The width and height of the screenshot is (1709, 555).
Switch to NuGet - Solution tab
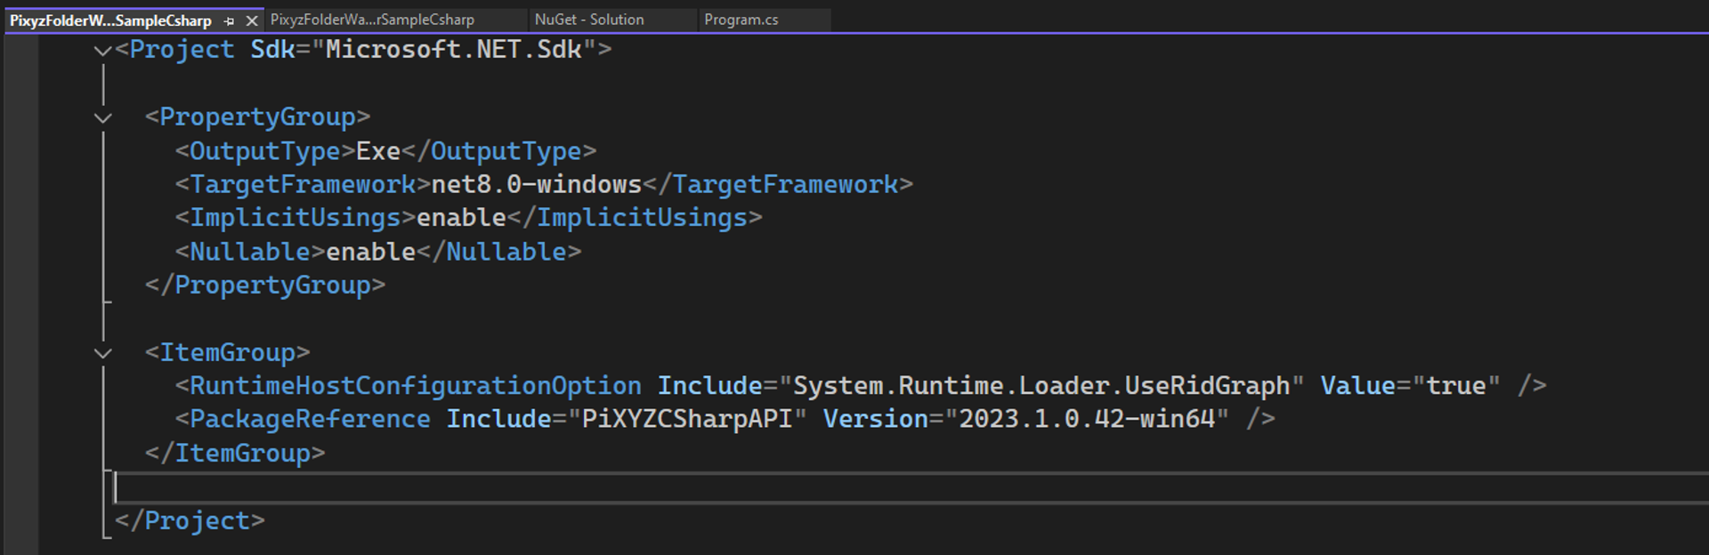(589, 20)
